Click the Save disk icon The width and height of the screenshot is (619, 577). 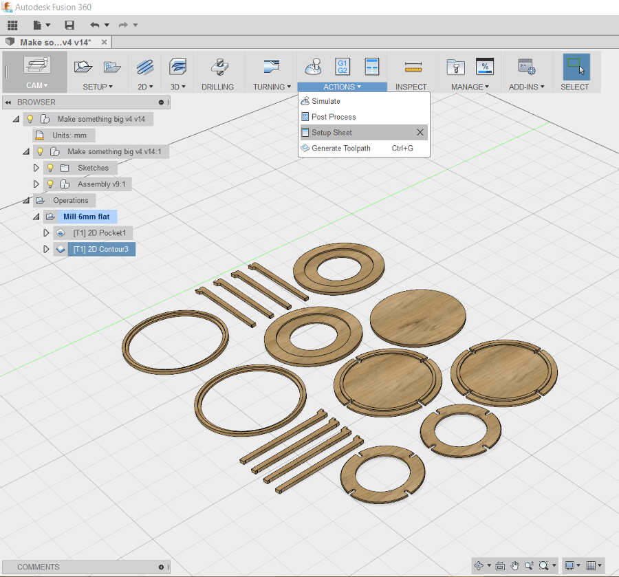click(69, 25)
